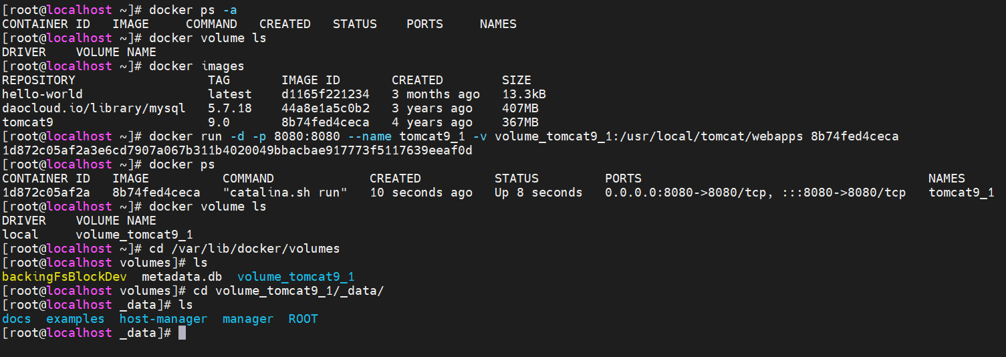Select the examples directory in the listing
The width and height of the screenshot is (1006, 357).
click(x=75, y=319)
